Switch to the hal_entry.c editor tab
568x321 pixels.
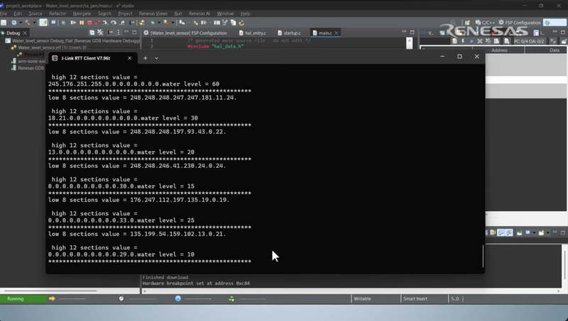[x=253, y=33]
